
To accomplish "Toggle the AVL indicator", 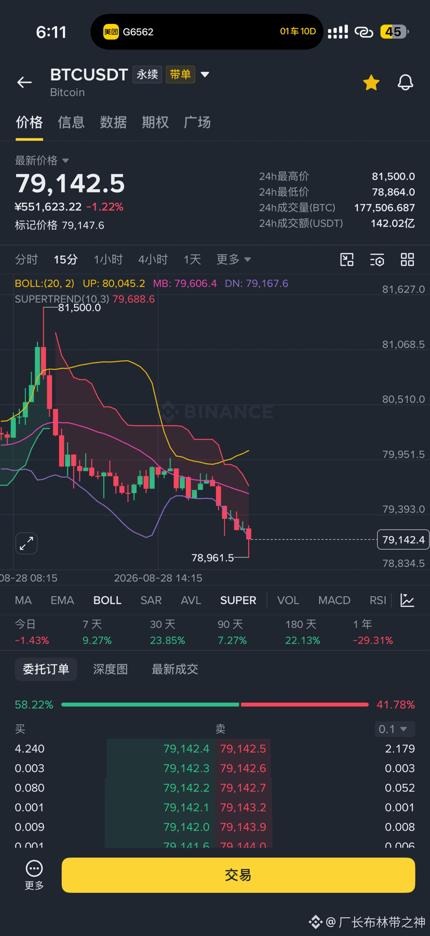I will [191, 601].
